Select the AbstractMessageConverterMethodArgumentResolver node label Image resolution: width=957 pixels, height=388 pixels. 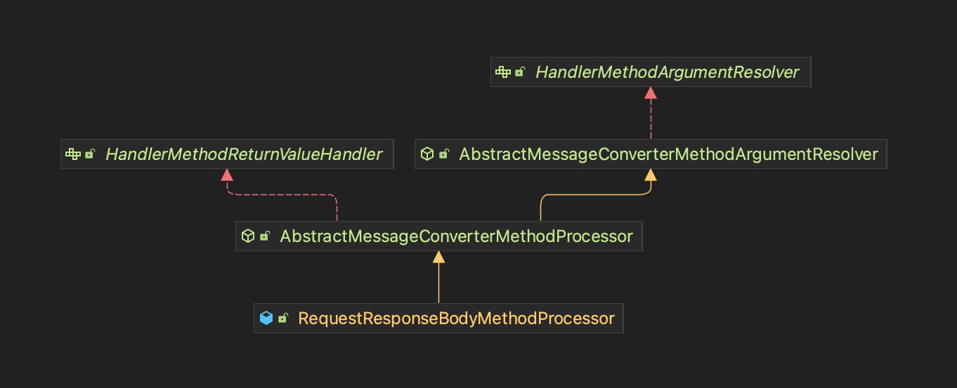(x=668, y=154)
